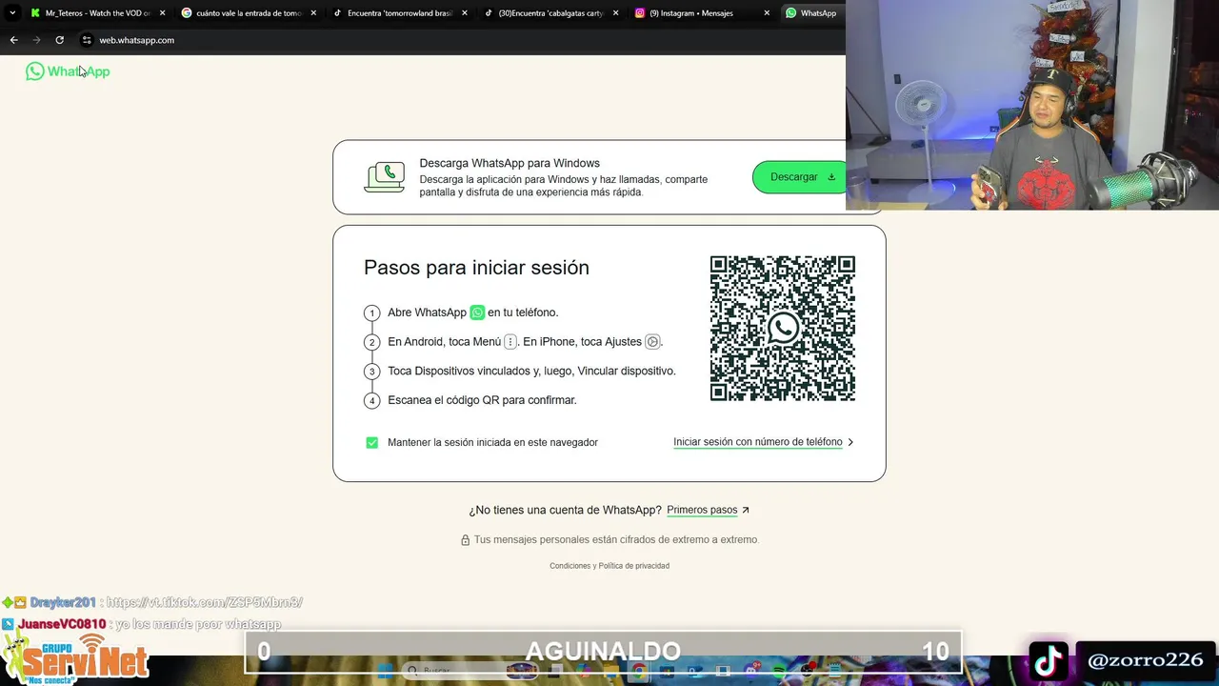
Task: Click the WhatsApp logo at page top
Action: pyautogui.click(x=68, y=71)
